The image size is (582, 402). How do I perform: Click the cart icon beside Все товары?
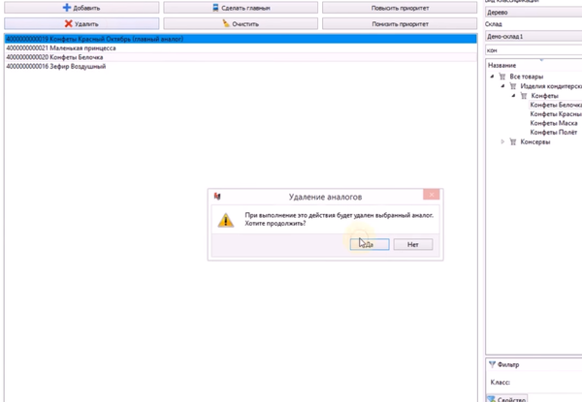(502, 77)
